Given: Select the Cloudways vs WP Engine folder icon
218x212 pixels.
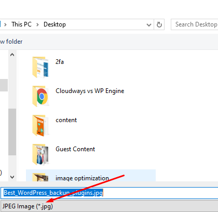Looking at the screenshot, I should click(40, 96).
